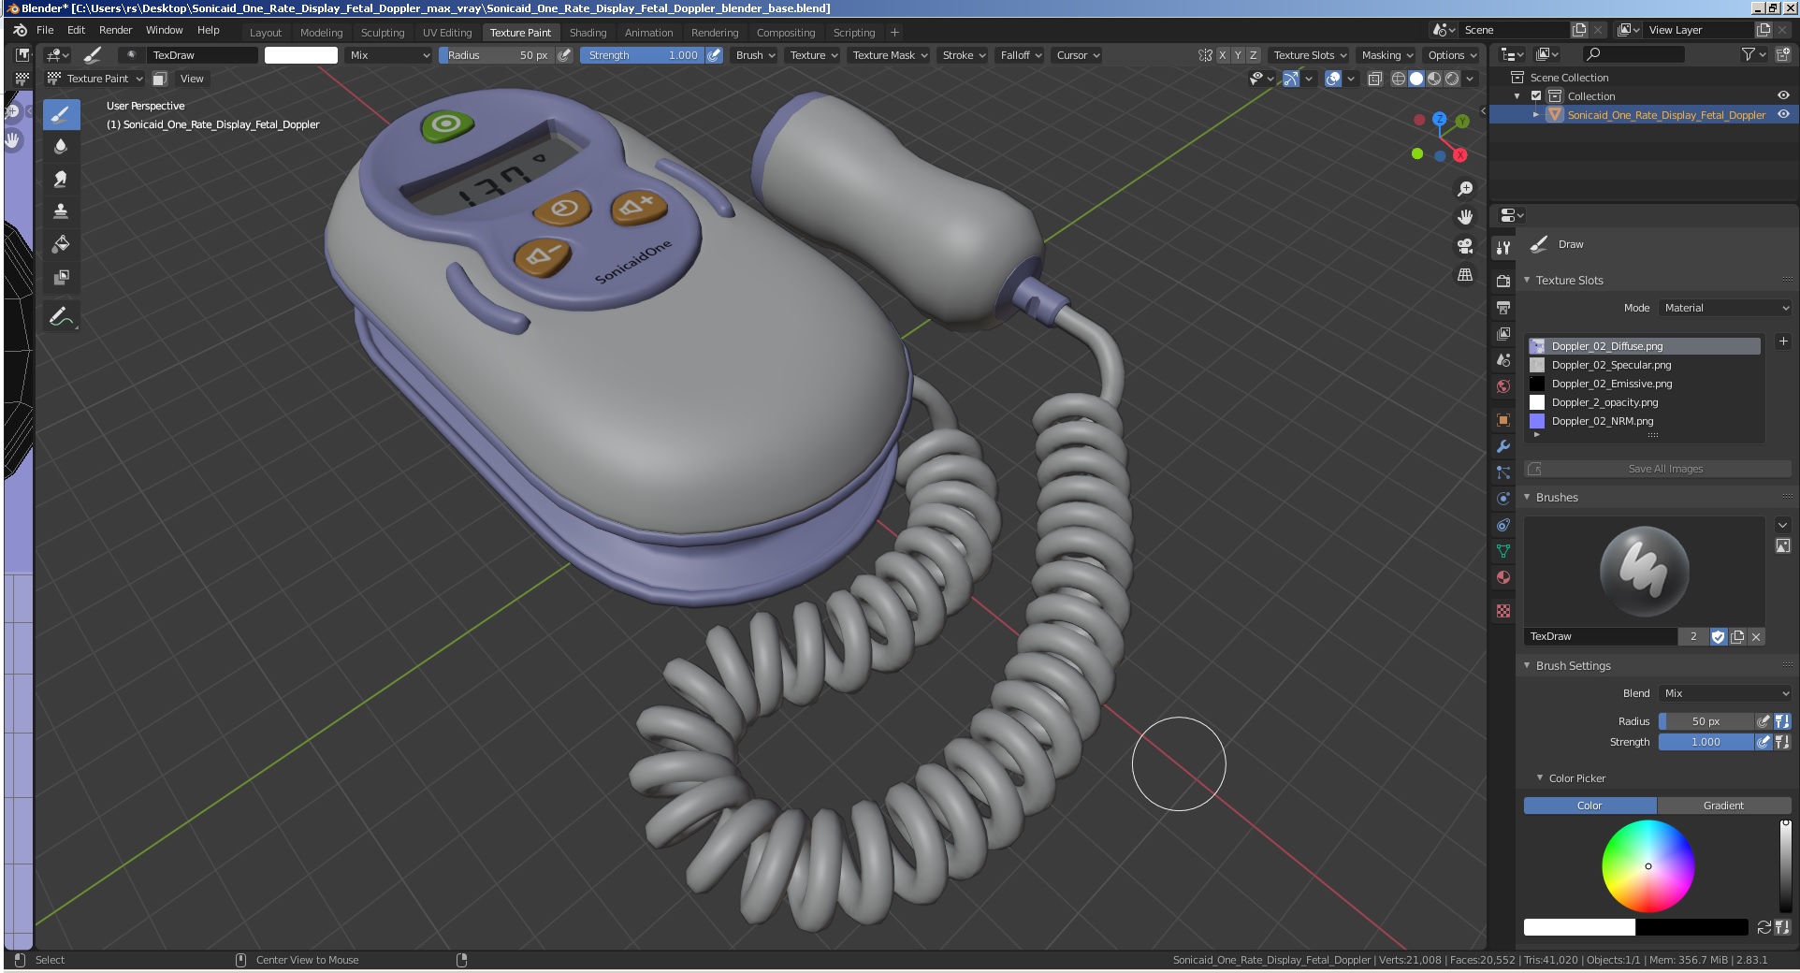Open Physics properties tab
Image resolution: width=1800 pixels, height=973 pixels.
1503,499
